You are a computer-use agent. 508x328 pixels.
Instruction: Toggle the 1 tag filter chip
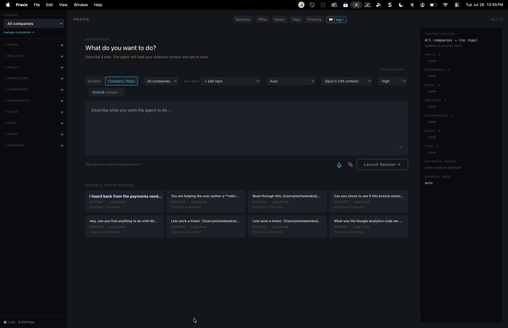point(336,19)
